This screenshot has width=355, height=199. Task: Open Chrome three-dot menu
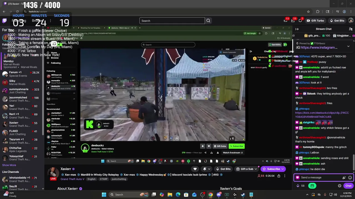click(x=351, y=12)
